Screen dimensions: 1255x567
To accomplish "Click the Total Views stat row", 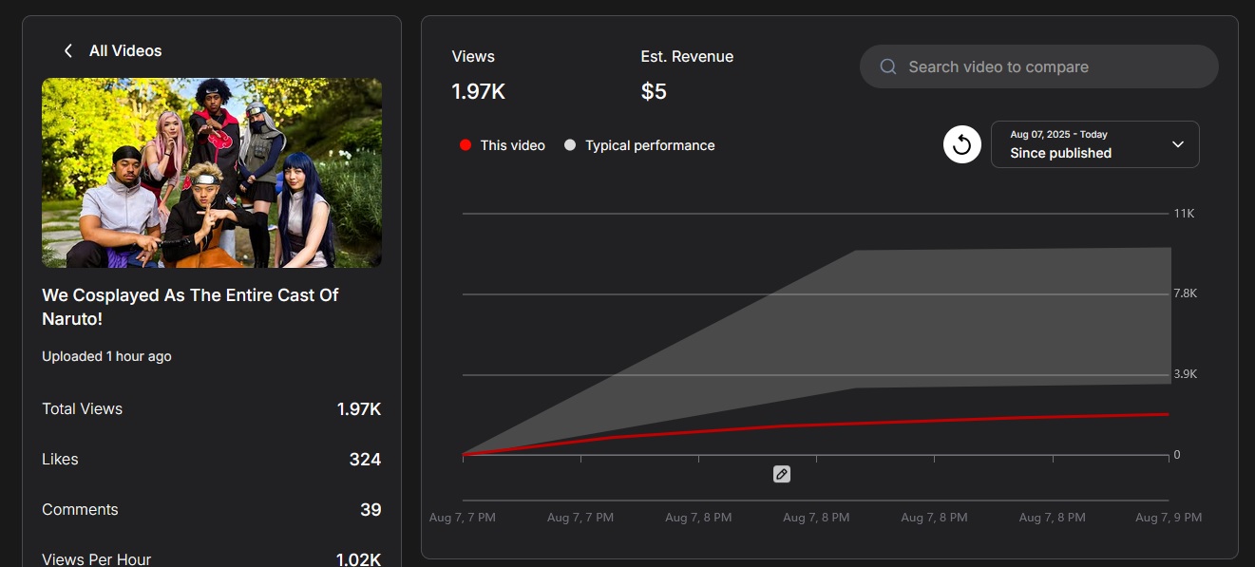I will (212, 409).
